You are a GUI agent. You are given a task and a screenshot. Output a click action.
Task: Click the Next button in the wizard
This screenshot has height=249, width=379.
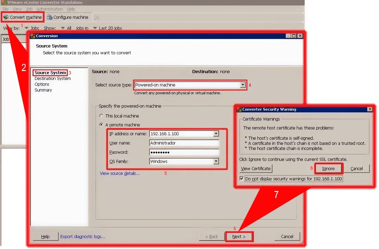coord(239,237)
